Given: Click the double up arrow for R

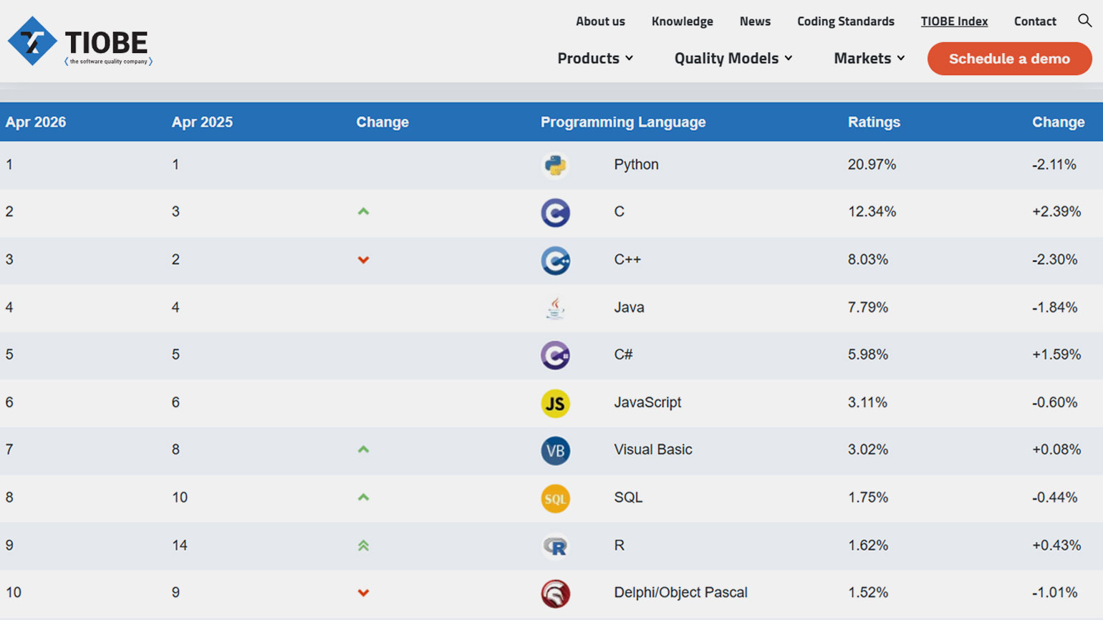Looking at the screenshot, I should 363,546.
